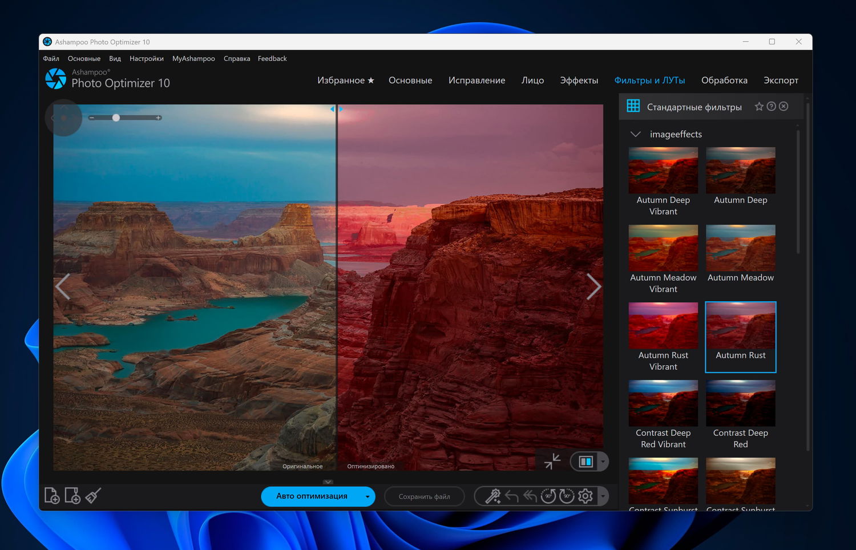This screenshot has height=550, width=856.
Task: Apply the Autumn Deep Vibrant filter
Action: pos(663,182)
